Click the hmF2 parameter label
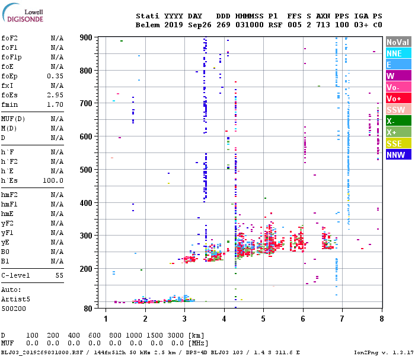This screenshot has width=415, height=356. [x=9, y=195]
